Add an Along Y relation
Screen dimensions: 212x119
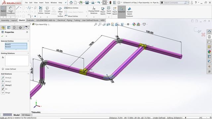(6, 81)
